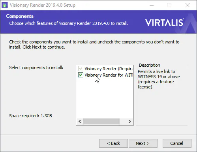This screenshot has width=197, height=152.
Task: Go to the next step with Next >
Action: point(143,143)
